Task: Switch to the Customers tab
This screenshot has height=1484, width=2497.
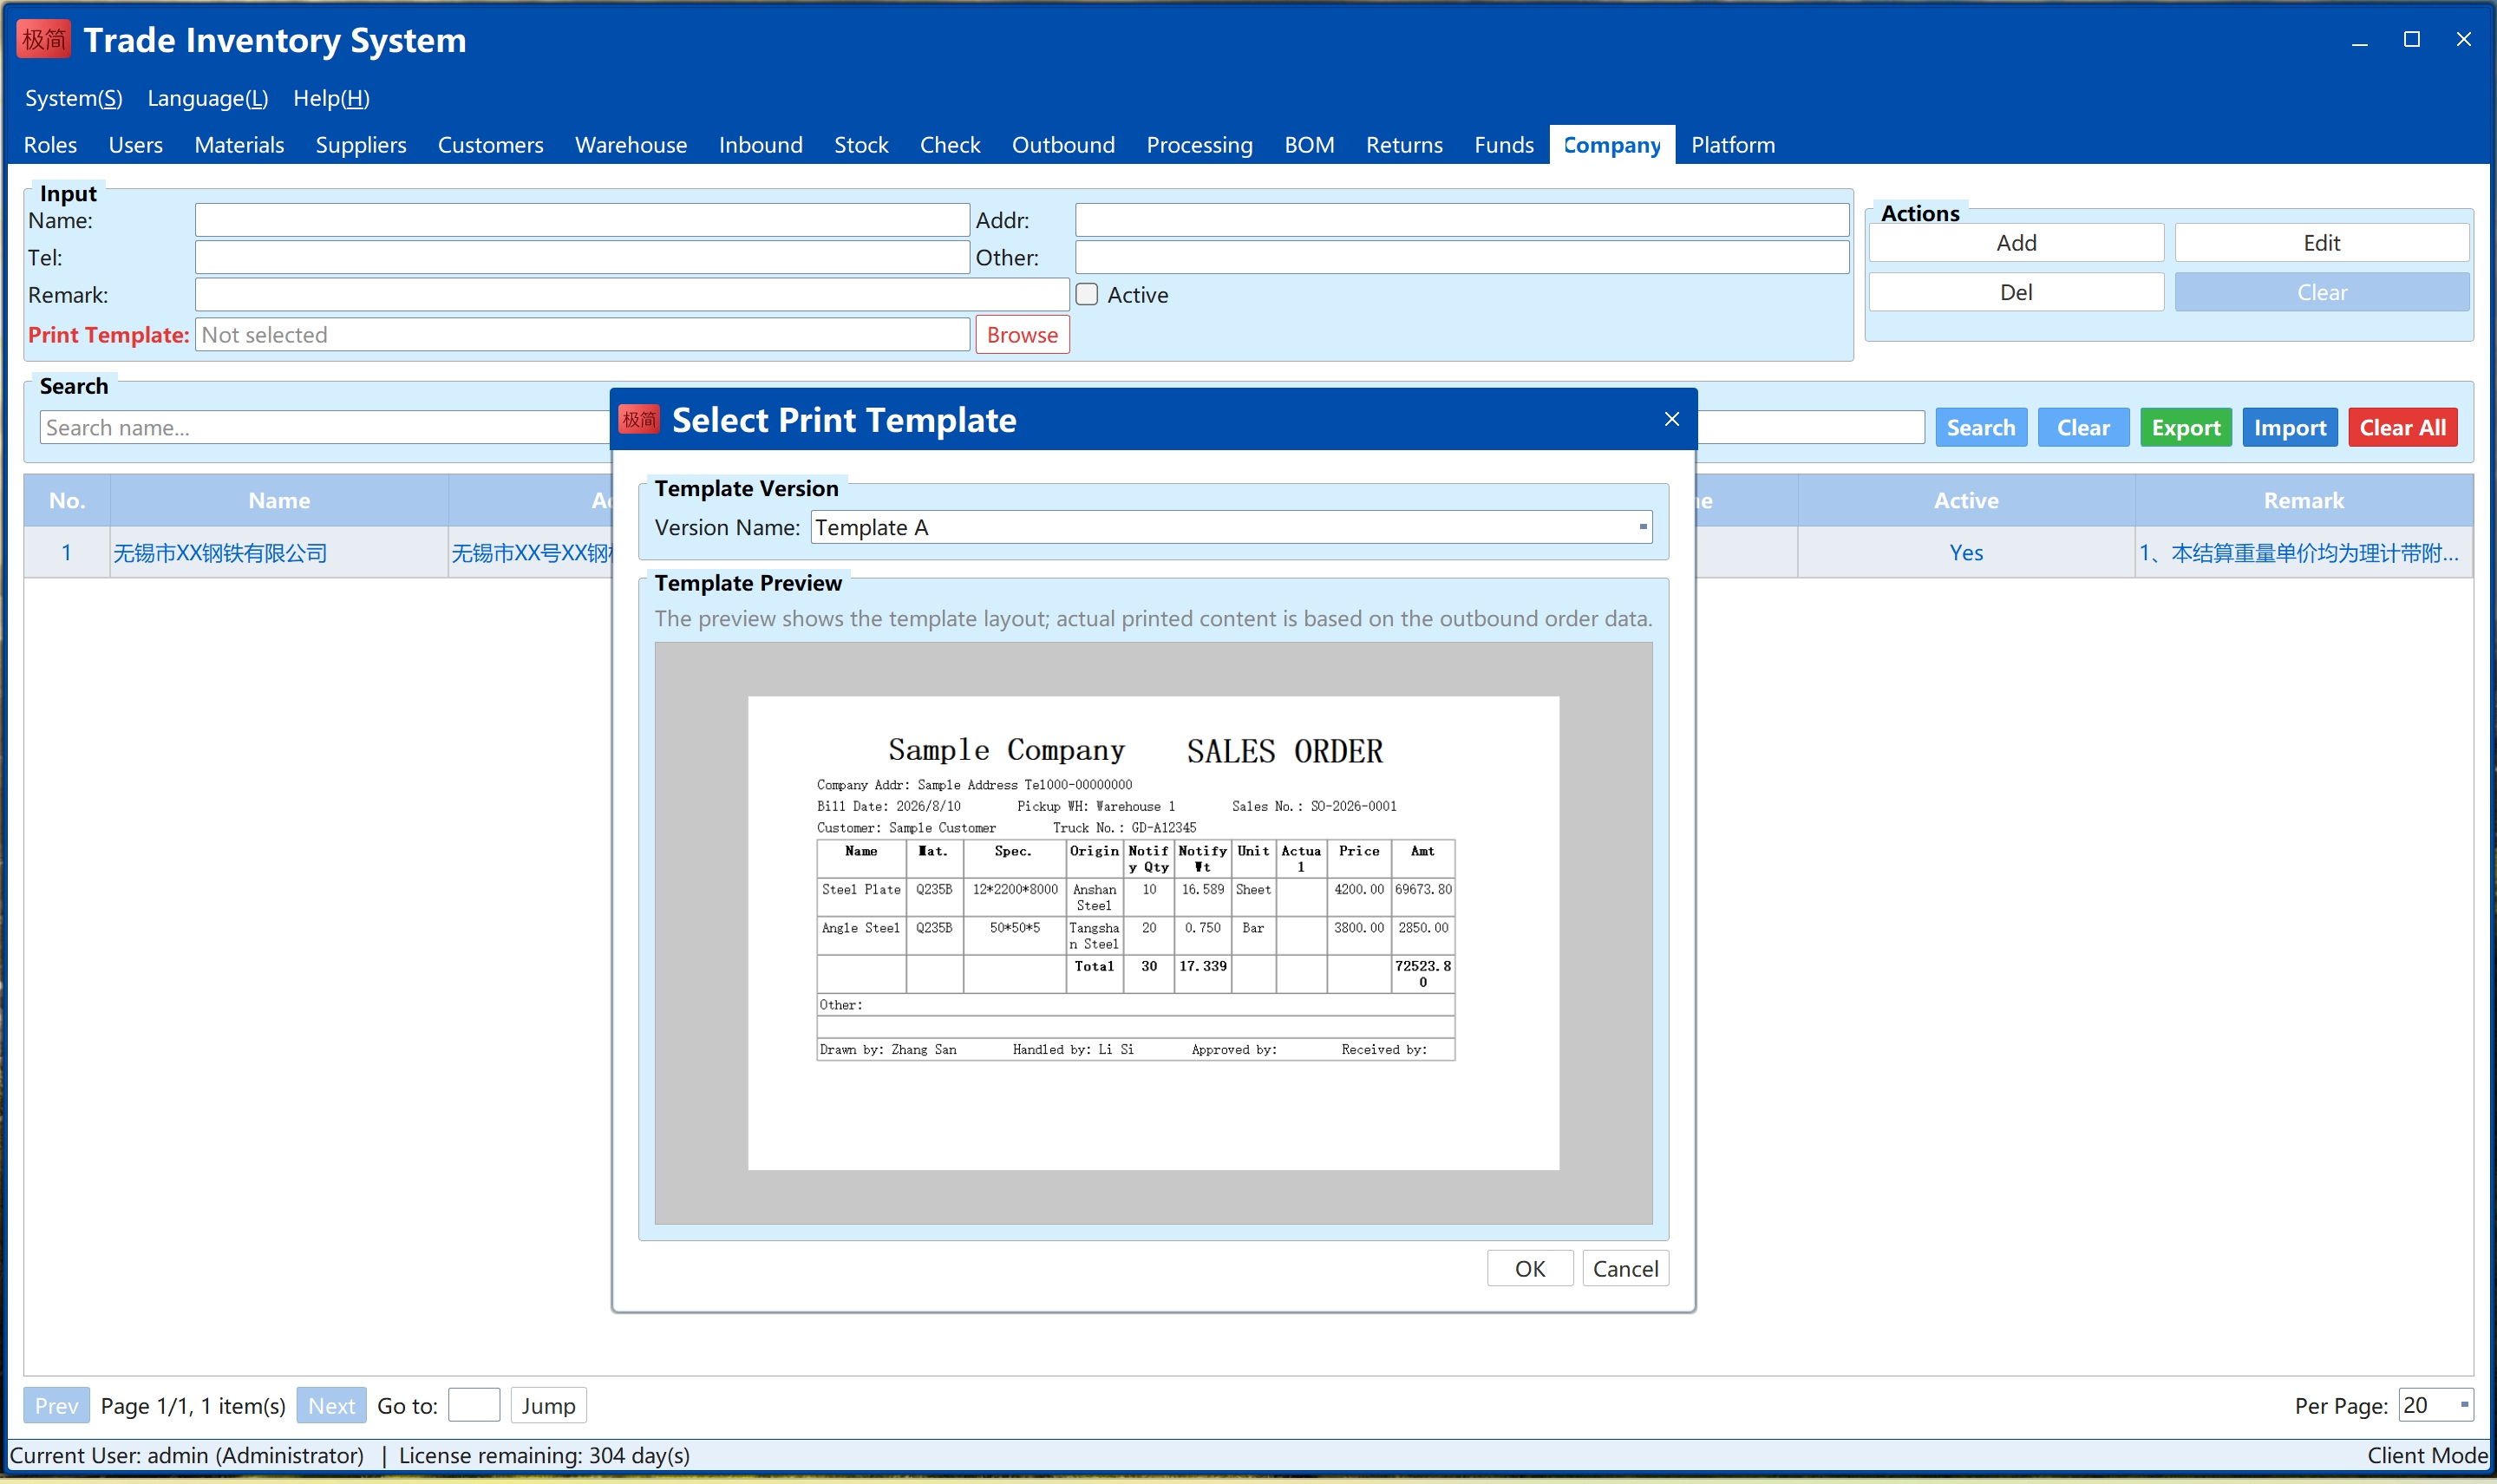Action: [490, 145]
